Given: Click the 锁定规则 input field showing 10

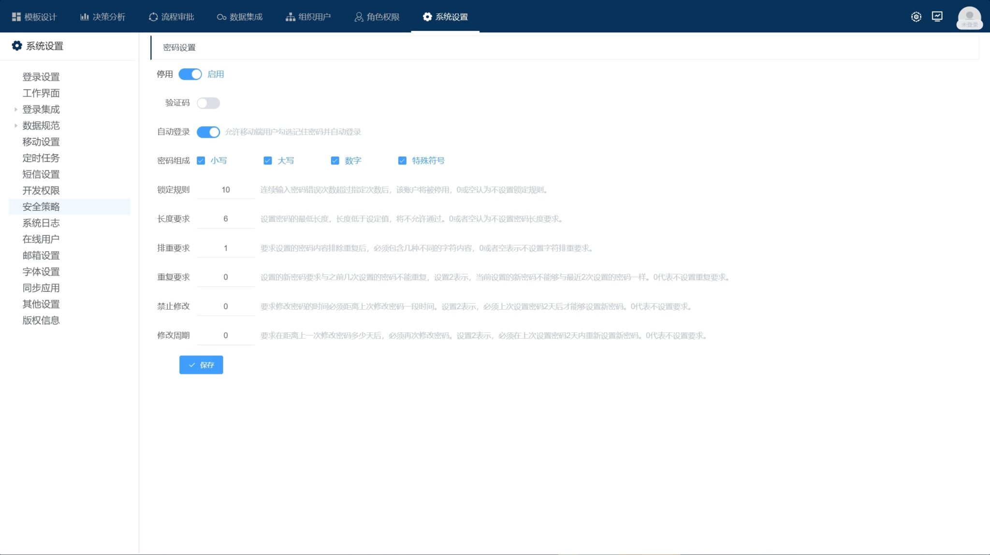Looking at the screenshot, I should pos(225,190).
